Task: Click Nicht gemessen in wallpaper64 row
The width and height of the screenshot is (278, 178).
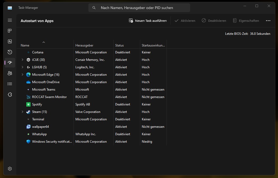Action: click(x=153, y=127)
